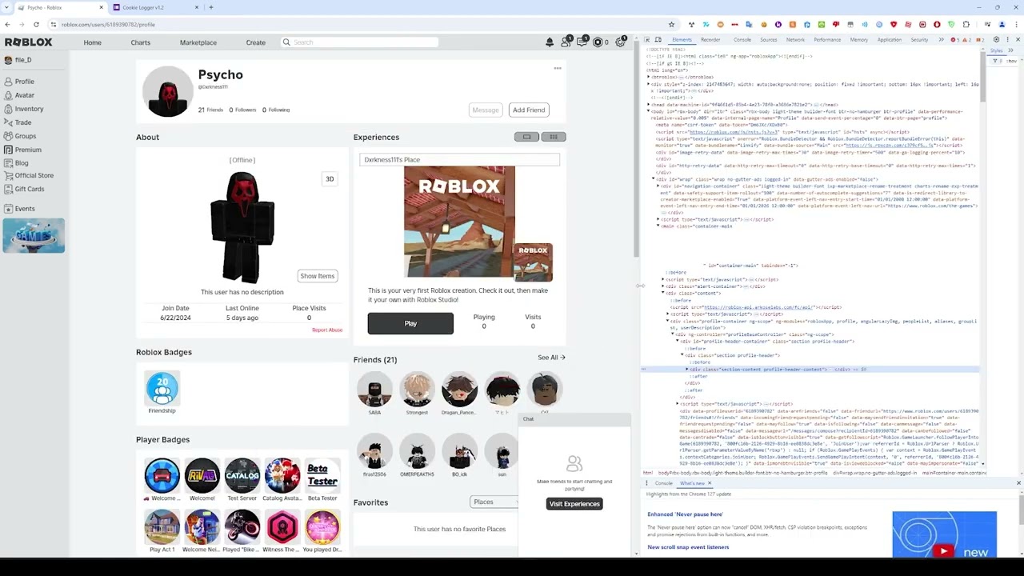Reload the page with the refresh button

35,24
